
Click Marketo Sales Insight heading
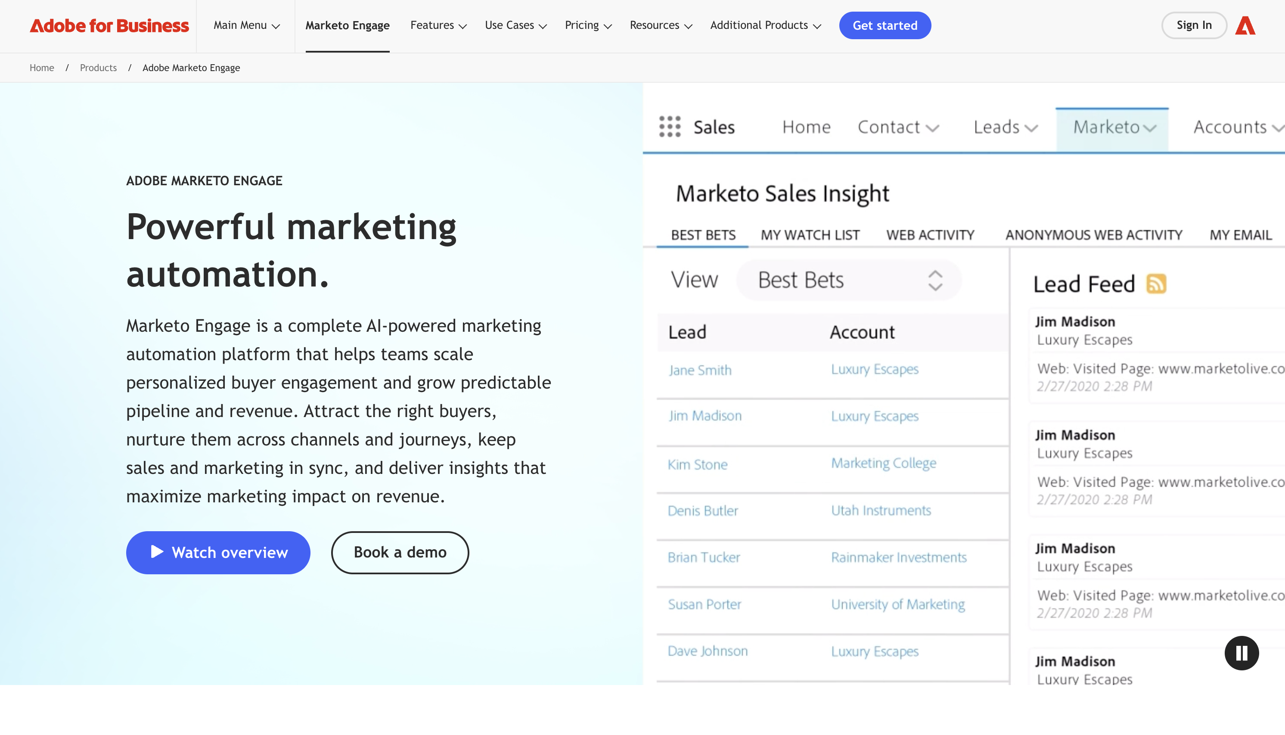(782, 194)
